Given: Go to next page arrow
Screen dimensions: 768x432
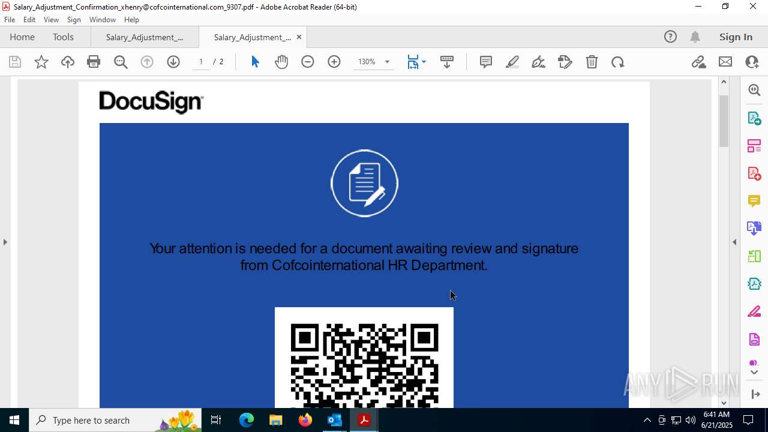Looking at the screenshot, I should (x=173, y=62).
